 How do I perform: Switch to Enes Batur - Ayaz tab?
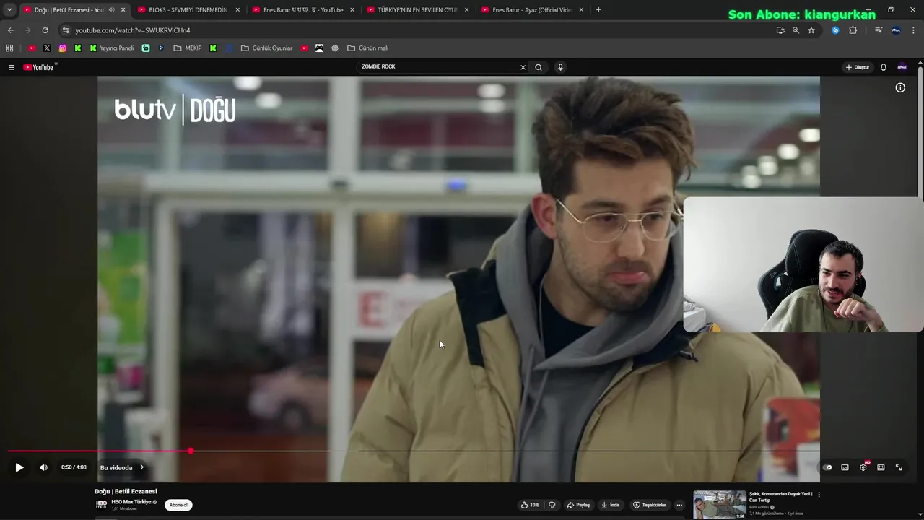click(532, 10)
